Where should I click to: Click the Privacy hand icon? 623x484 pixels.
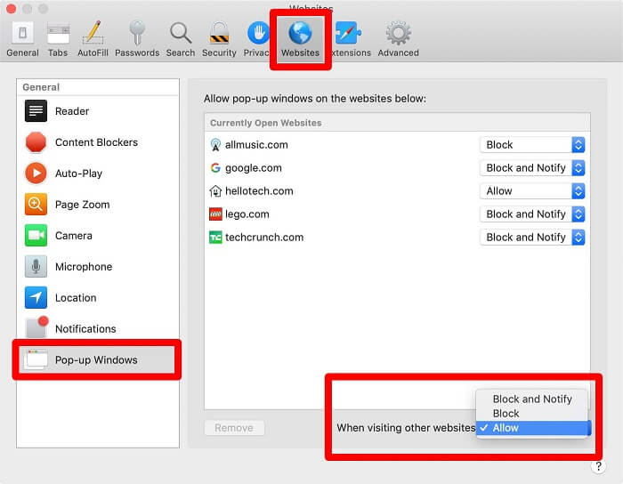pos(258,33)
